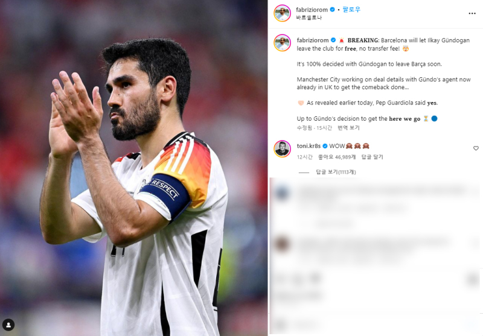483x336 pixels.
Task: Open fabriziorom username in the caption
Action: [313, 40]
